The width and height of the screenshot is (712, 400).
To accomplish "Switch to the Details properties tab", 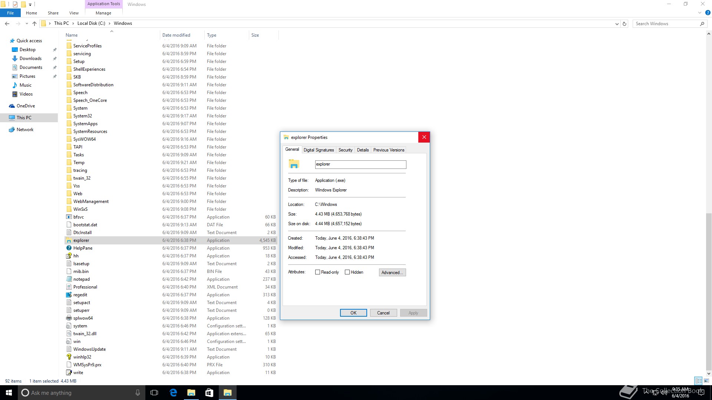I will [x=363, y=150].
